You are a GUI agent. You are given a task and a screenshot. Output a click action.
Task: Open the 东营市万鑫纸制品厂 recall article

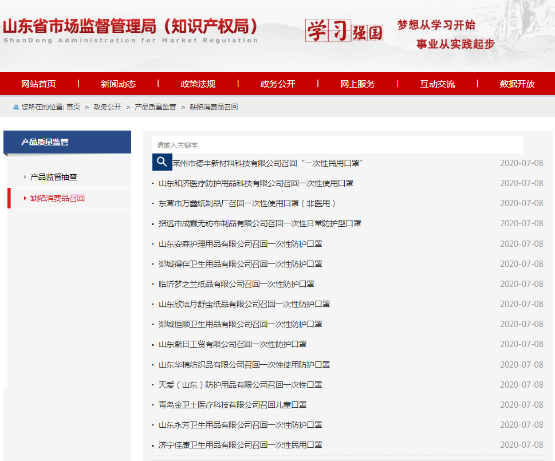(247, 203)
